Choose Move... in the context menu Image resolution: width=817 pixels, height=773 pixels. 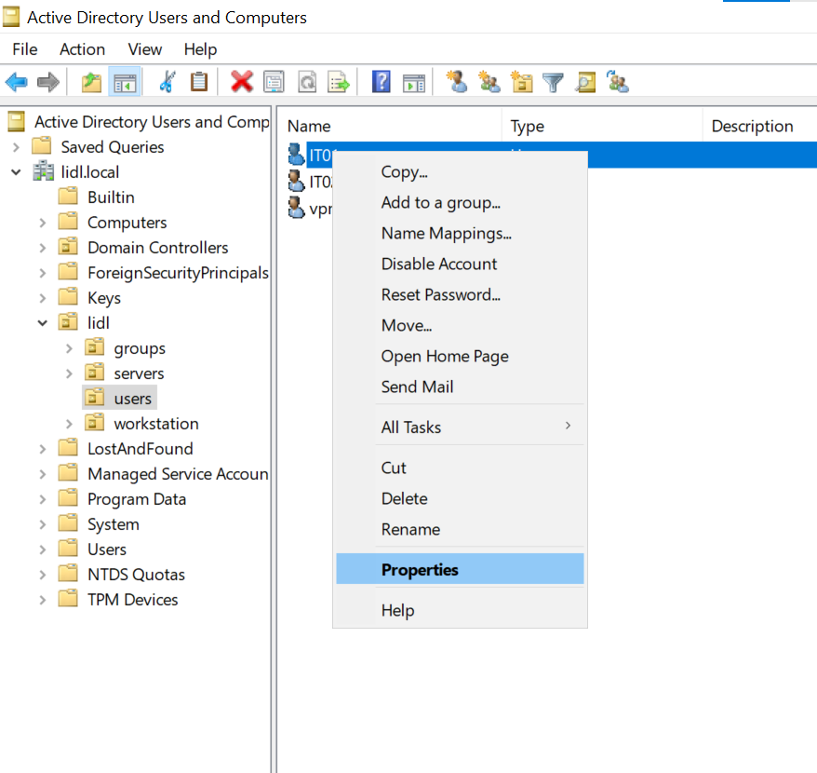(460, 325)
